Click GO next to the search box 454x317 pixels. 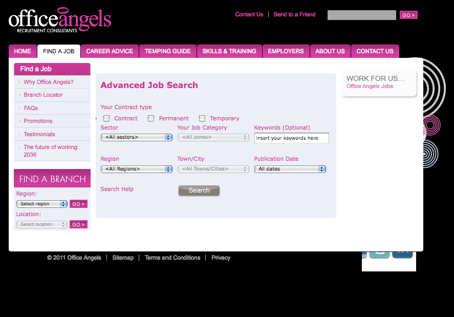pyautogui.click(x=408, y=14)
